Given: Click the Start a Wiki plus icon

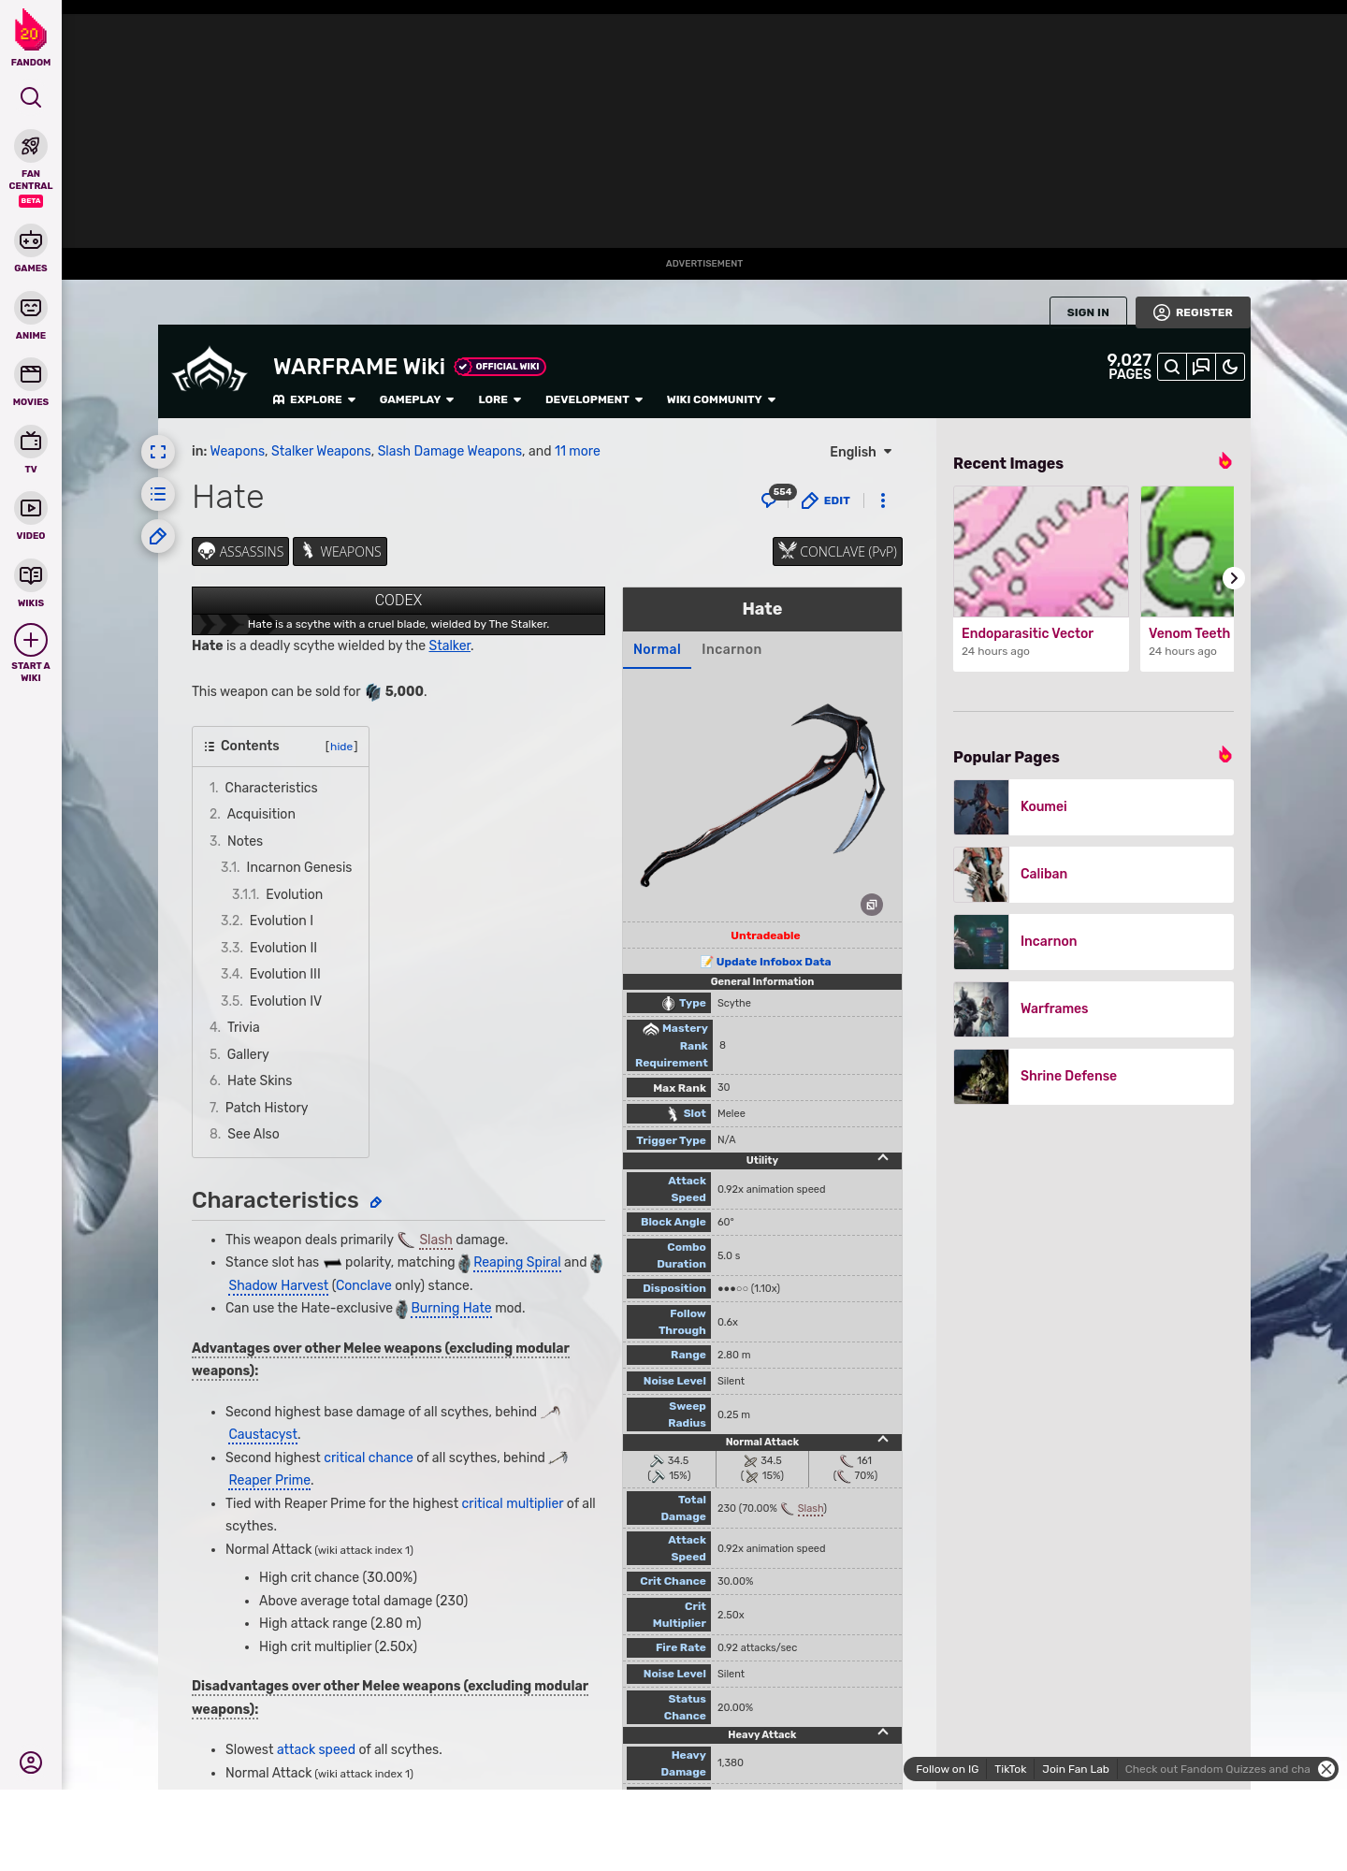Looking at the screenshot, I should click(31, 640).
